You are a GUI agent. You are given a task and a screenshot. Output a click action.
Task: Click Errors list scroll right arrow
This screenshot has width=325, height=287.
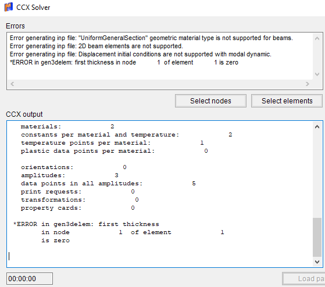pyautogui.click(x=308, y=84)
